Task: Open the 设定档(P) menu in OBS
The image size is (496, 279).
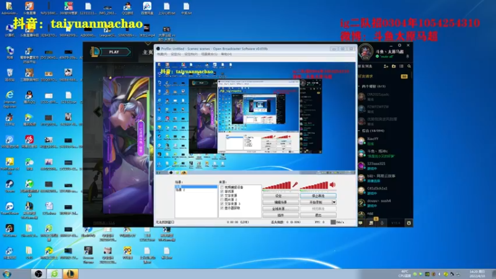Action: pos(191,55)
